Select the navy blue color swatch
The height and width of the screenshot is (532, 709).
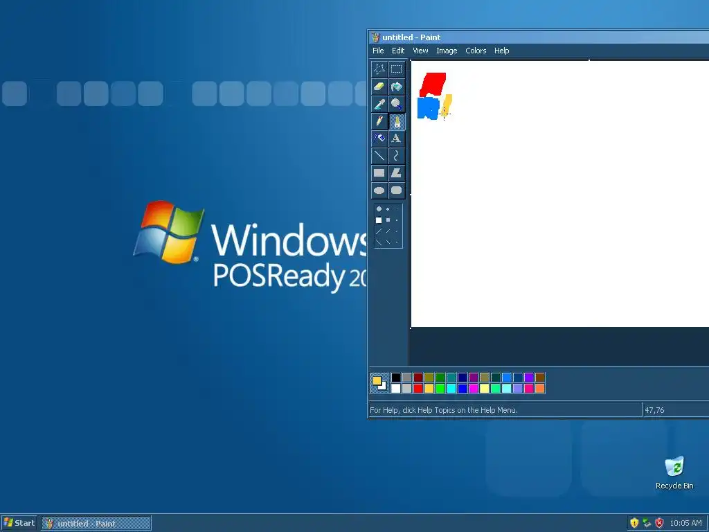coord(462,378)
